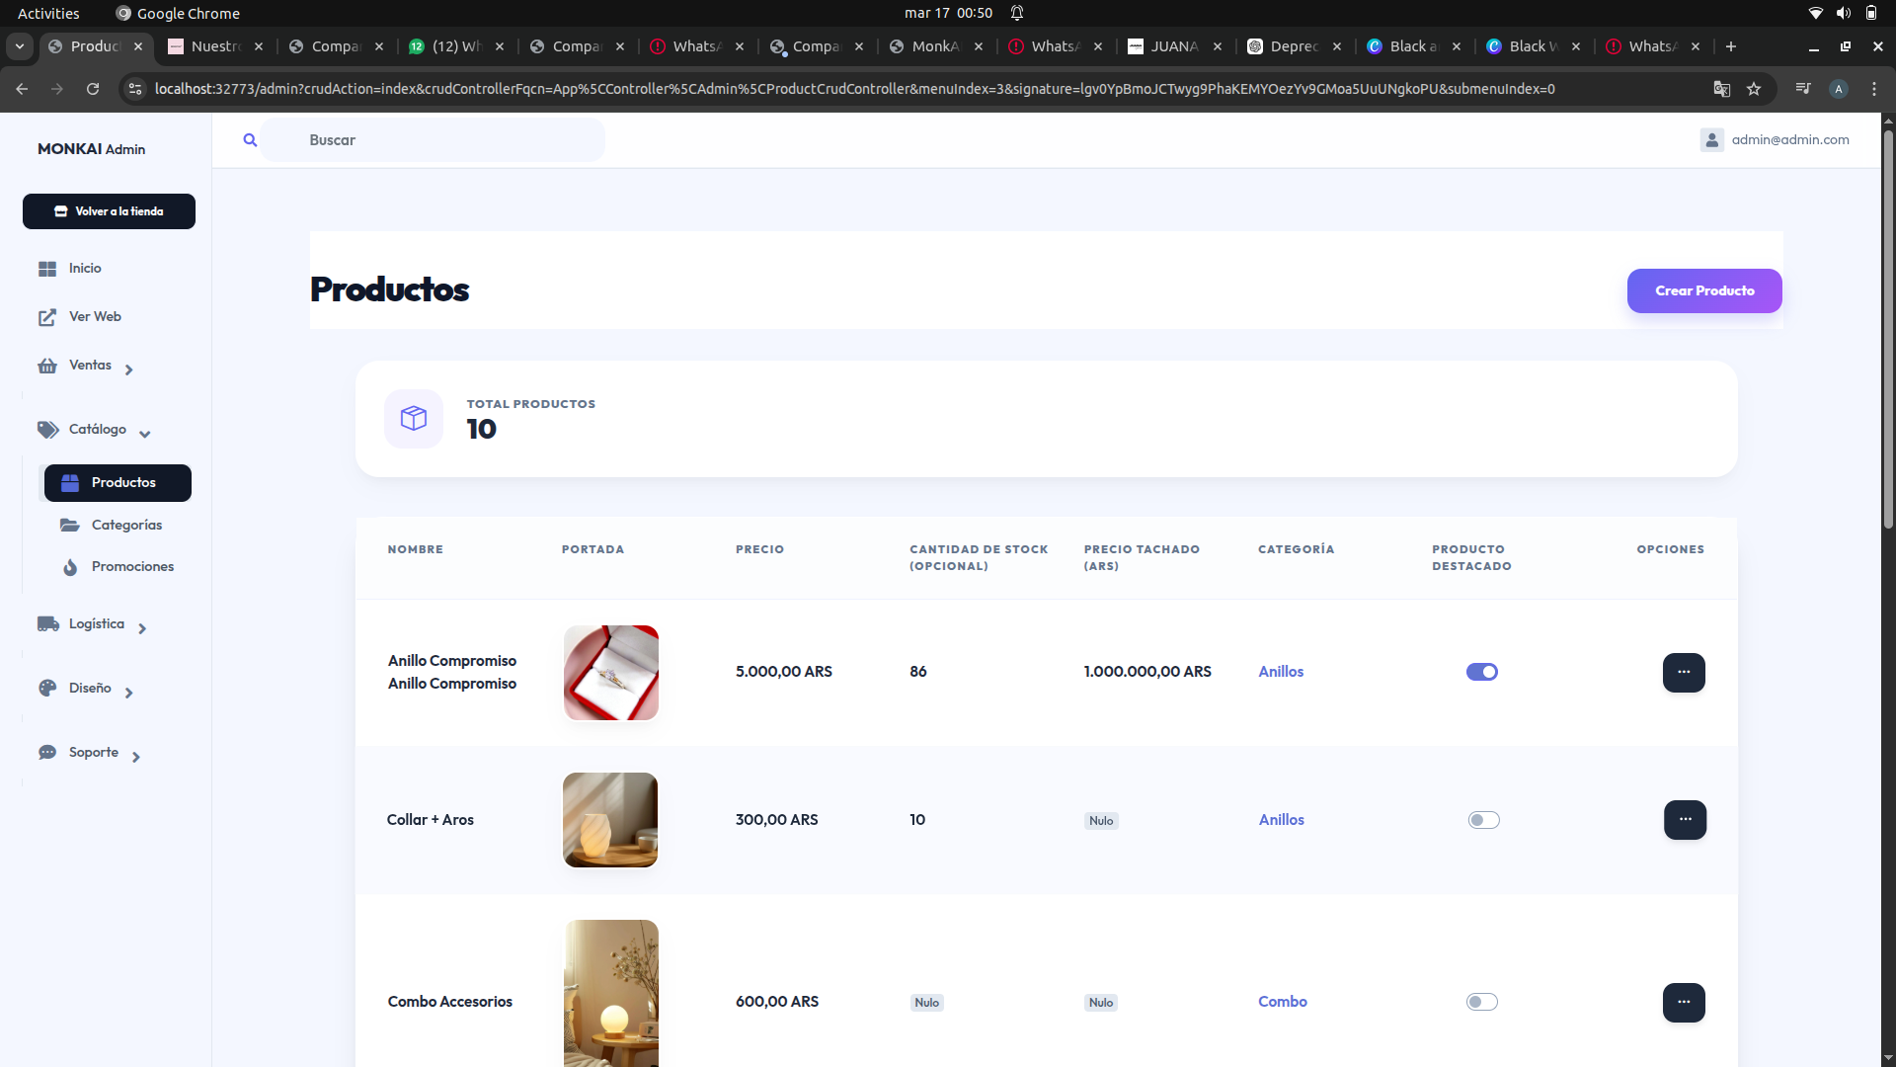Click the total products box icon
The image size is (1896, 1067).
tap(413, 418)
